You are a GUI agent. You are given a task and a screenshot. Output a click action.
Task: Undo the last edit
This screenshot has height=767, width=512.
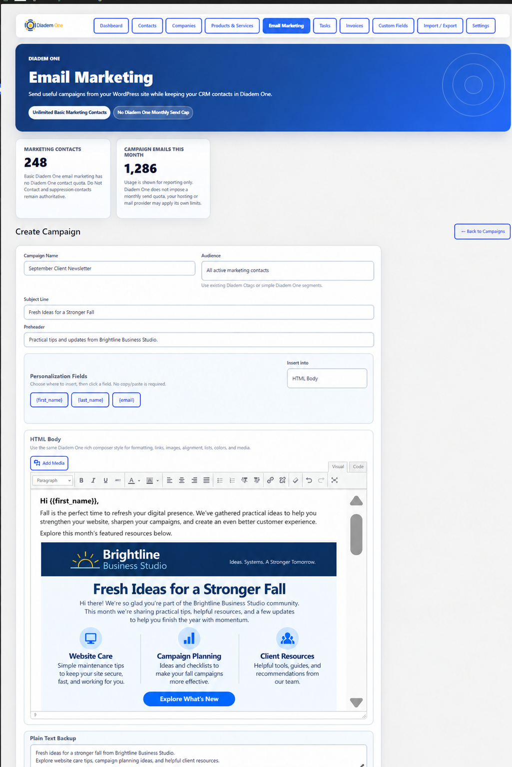click(x=309, y=480)
